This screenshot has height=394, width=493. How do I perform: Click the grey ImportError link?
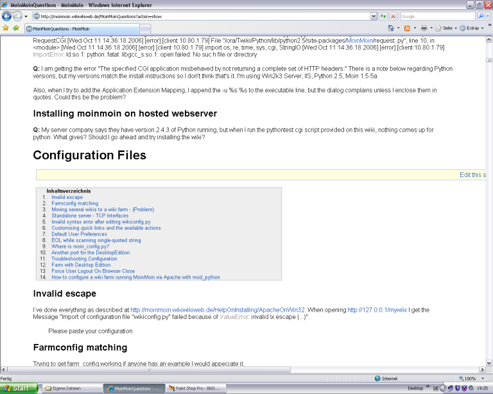point(49,55)
